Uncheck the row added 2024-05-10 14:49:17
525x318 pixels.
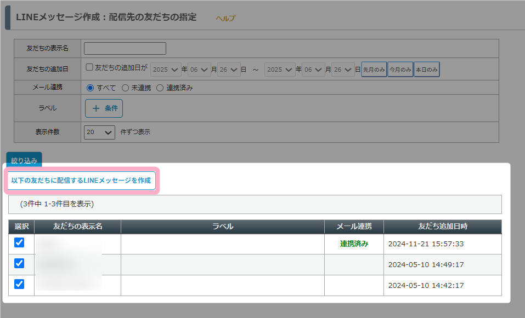[19, 263]
